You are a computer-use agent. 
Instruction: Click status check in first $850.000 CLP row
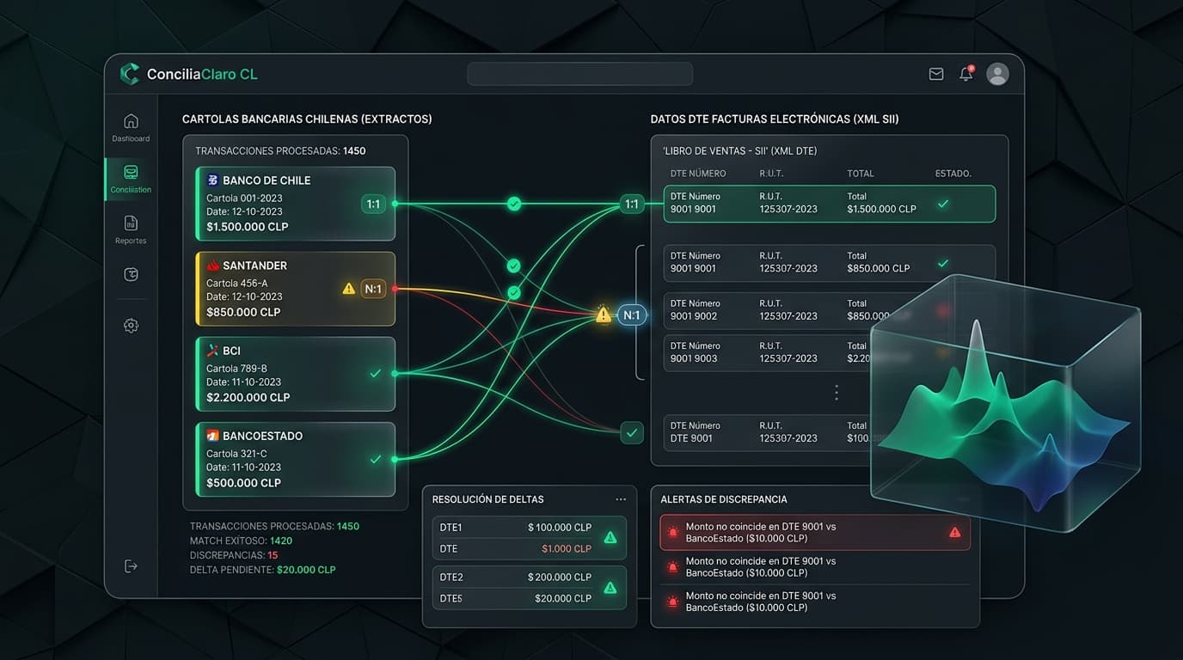coord(943,263)
